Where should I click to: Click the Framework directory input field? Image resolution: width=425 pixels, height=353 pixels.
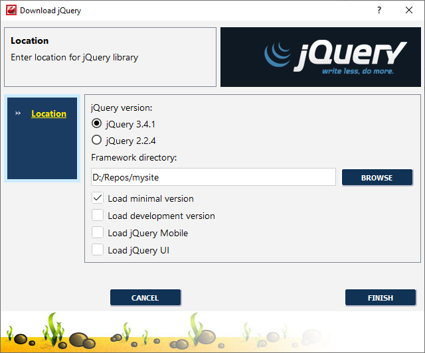coord(213,177)
